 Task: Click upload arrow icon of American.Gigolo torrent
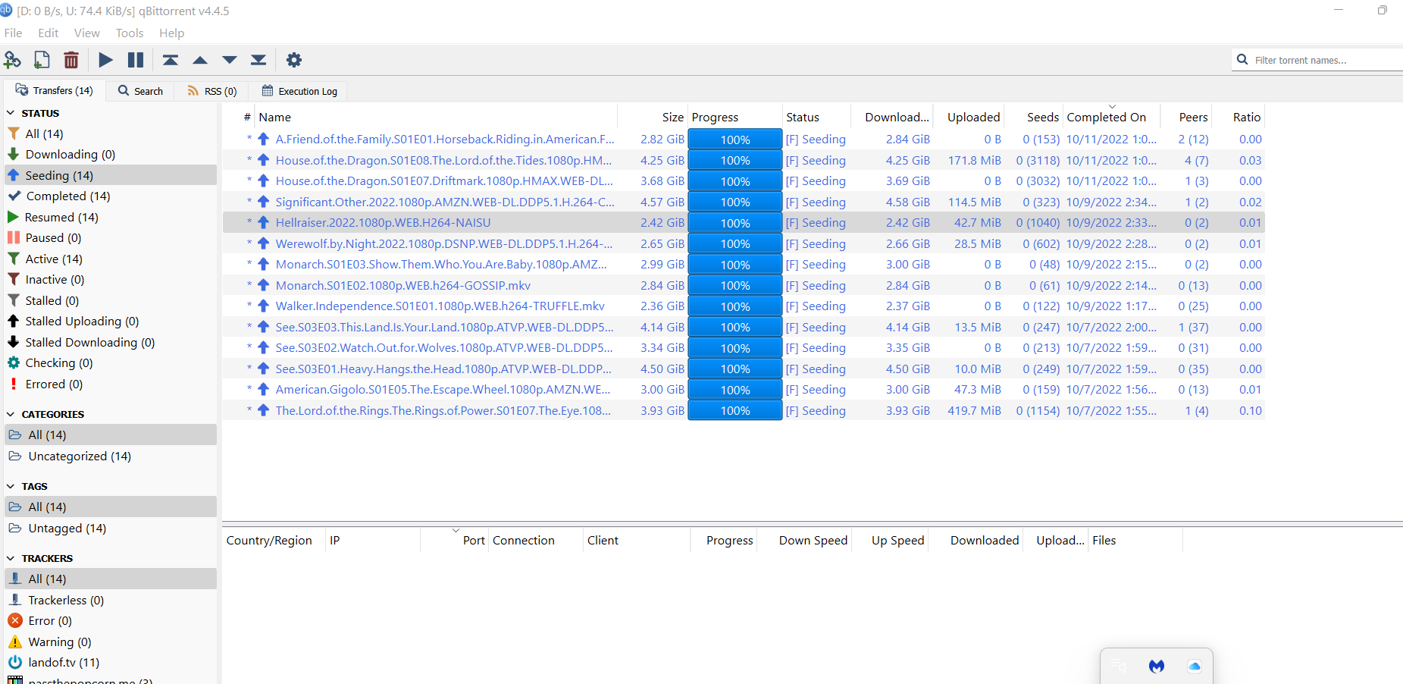click(x=263, y=389)
